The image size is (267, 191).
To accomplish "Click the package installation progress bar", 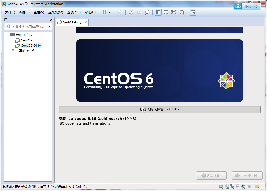I will click(160, 109).
